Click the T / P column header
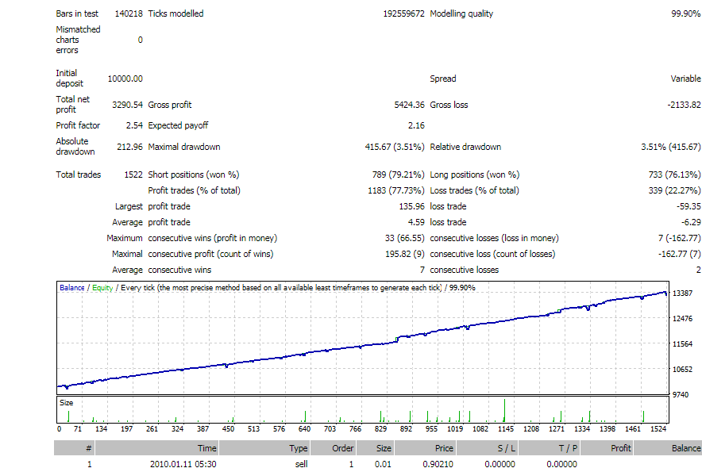 [549, 448]
